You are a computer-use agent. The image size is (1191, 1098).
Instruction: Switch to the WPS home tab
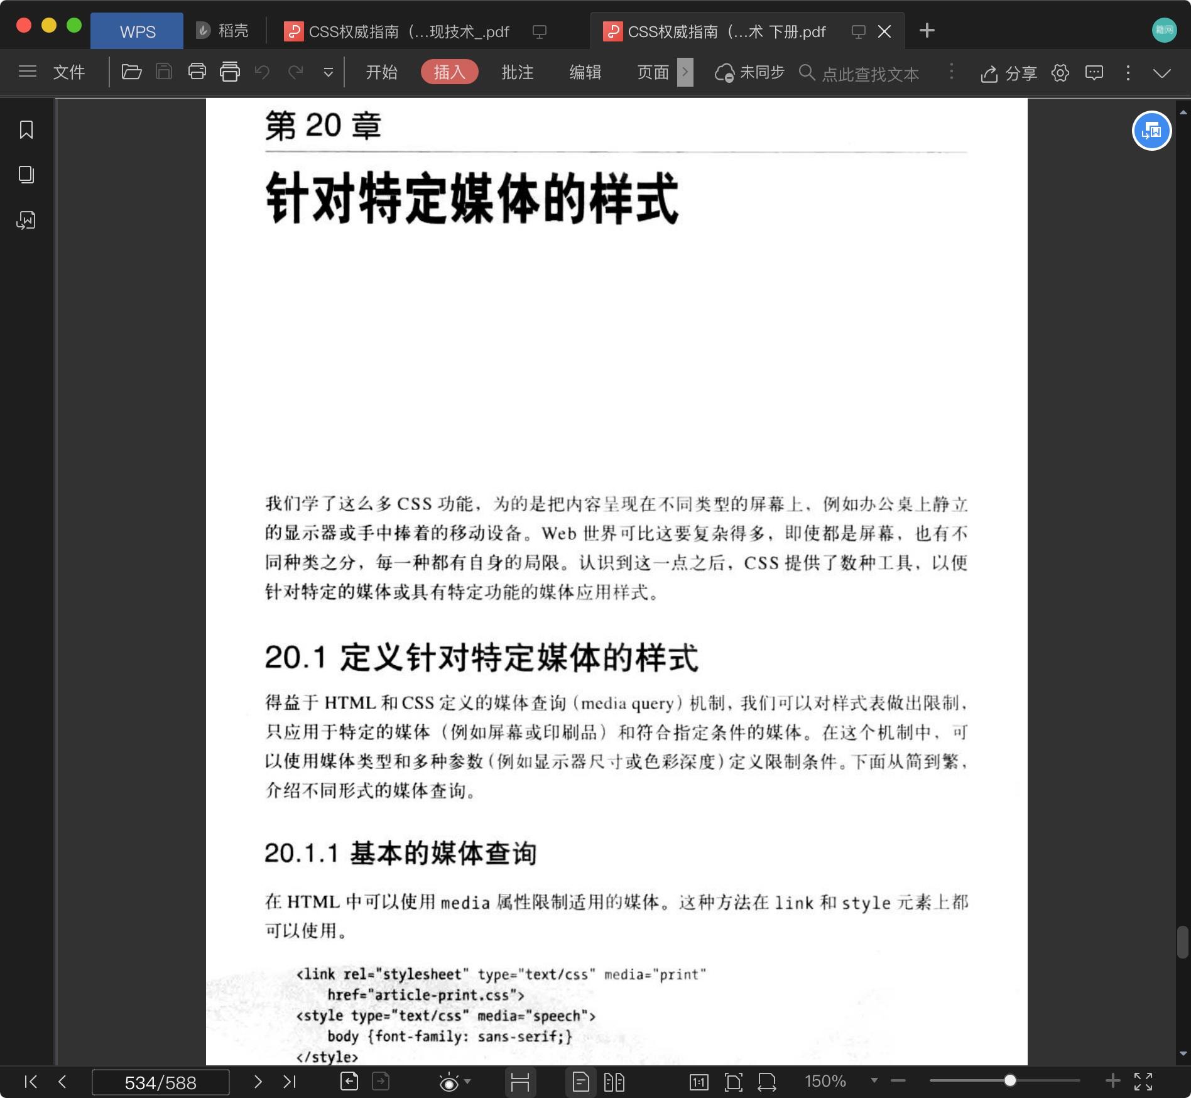pos(137,31)
